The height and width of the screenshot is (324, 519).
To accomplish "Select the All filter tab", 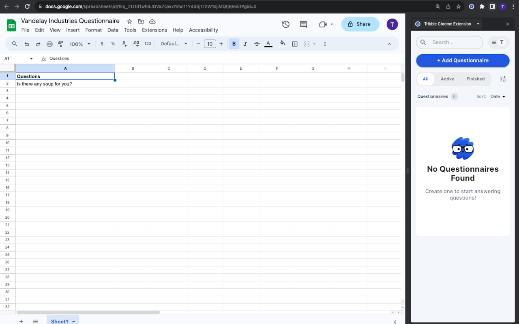I will pyautogui.click(x=425, y=79).
